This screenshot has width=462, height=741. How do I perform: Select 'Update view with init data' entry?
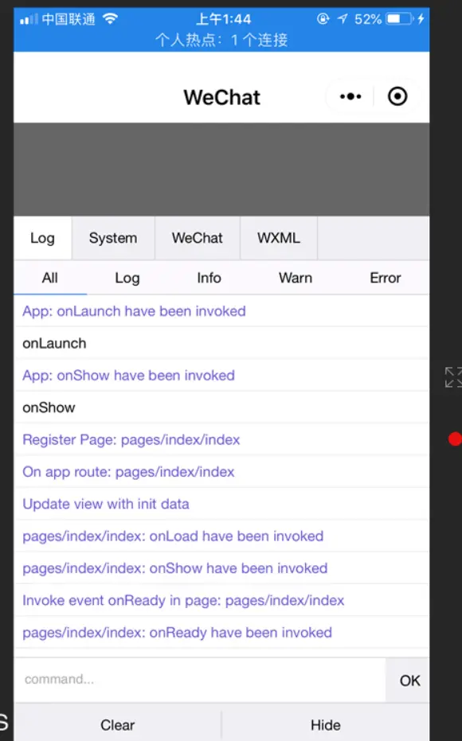[221, 504]
